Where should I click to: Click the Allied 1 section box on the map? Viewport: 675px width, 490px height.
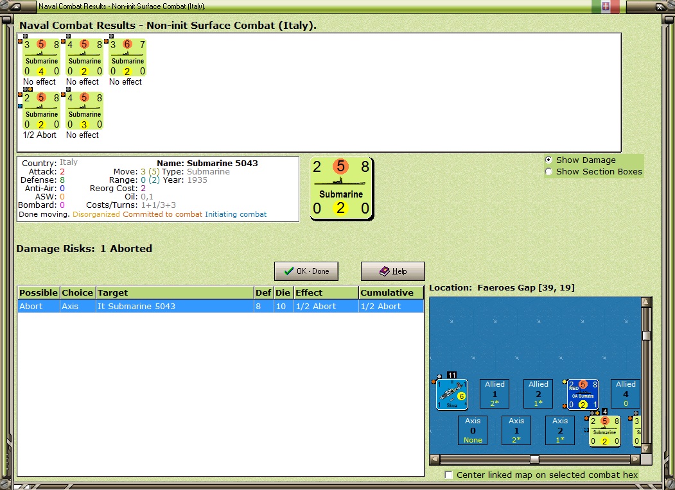[x=495, y=394]
